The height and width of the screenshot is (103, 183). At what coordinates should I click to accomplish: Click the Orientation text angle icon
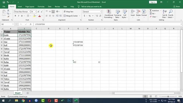coord(57,11)
